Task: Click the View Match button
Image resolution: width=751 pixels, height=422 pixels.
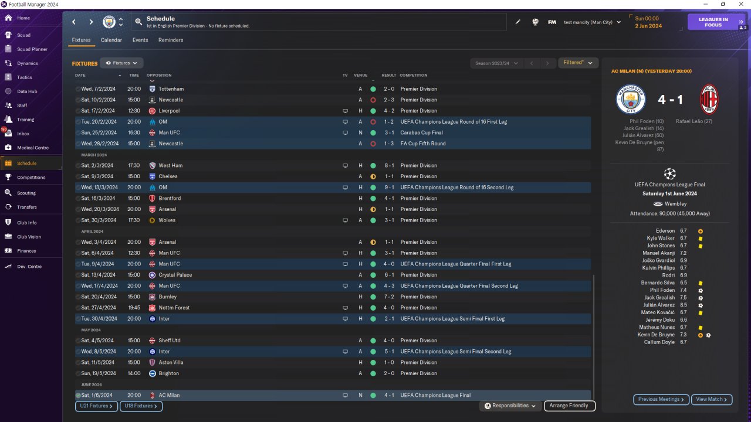Action: click(712, 400)
